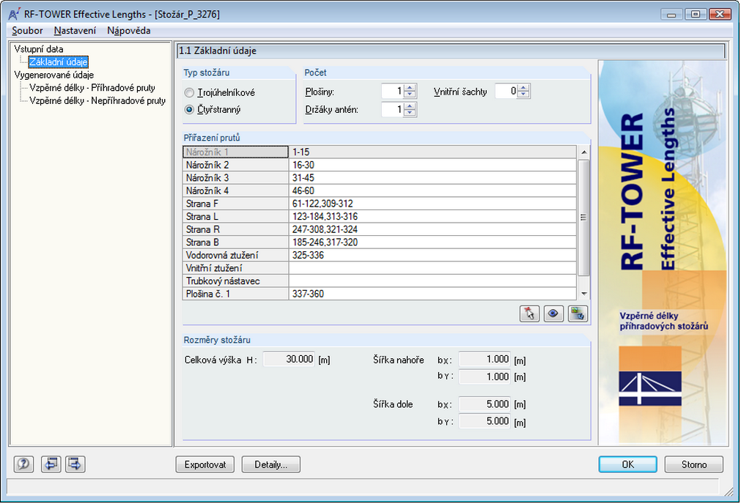Increase the Držáky antén count
The height and width of the screenshot is (504, 741).
coord(410,106)
